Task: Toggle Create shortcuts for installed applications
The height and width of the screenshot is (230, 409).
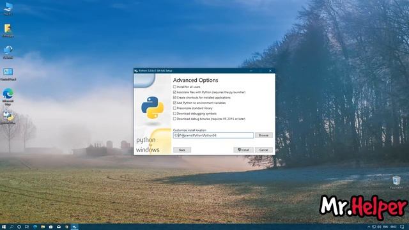Action: coord(174,98)
